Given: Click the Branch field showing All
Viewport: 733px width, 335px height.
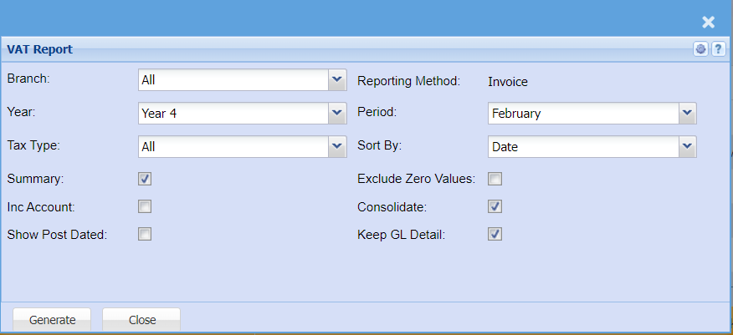Looking at the screenshot, I should click(233, 80).
